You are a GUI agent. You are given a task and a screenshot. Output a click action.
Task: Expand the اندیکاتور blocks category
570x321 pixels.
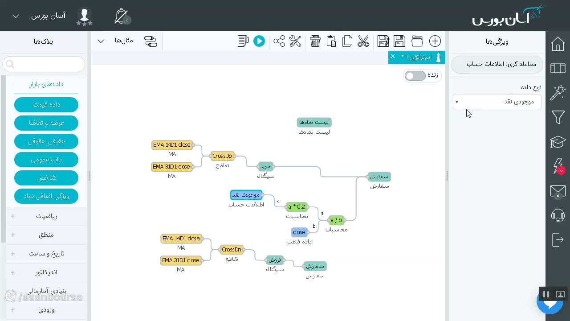[46, 272]
